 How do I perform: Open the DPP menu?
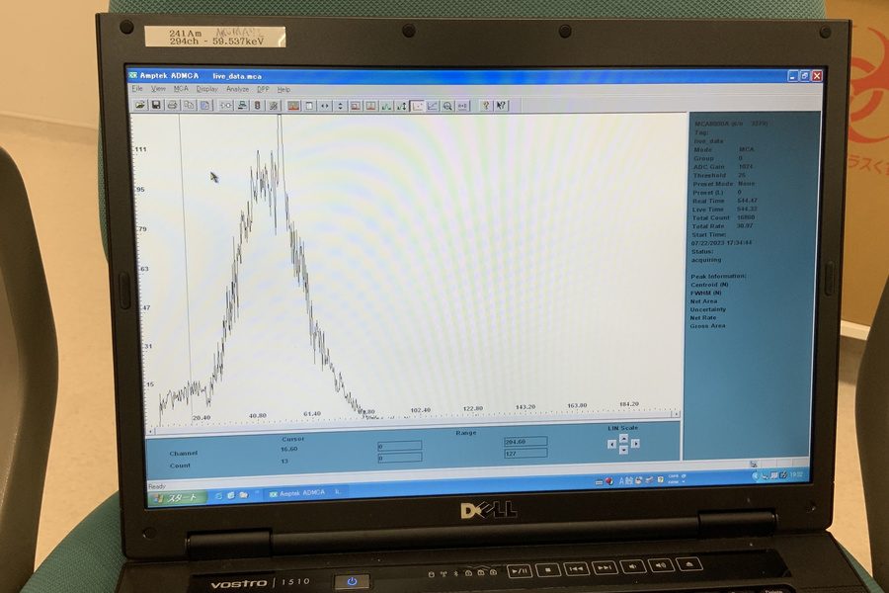tap(263, 89)
